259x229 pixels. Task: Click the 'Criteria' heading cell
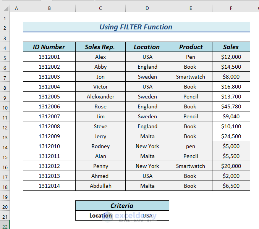click(x=122, y=206)
